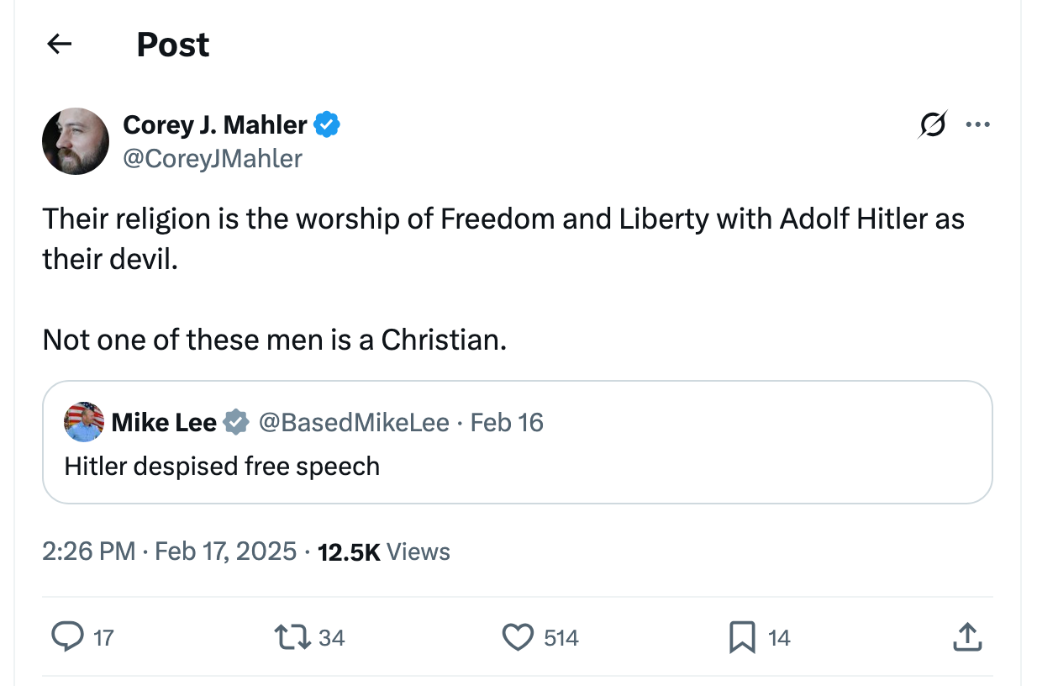Repost the tweet using the retweet icon
The image size is (1037, 686).
(x=292, y=637)
